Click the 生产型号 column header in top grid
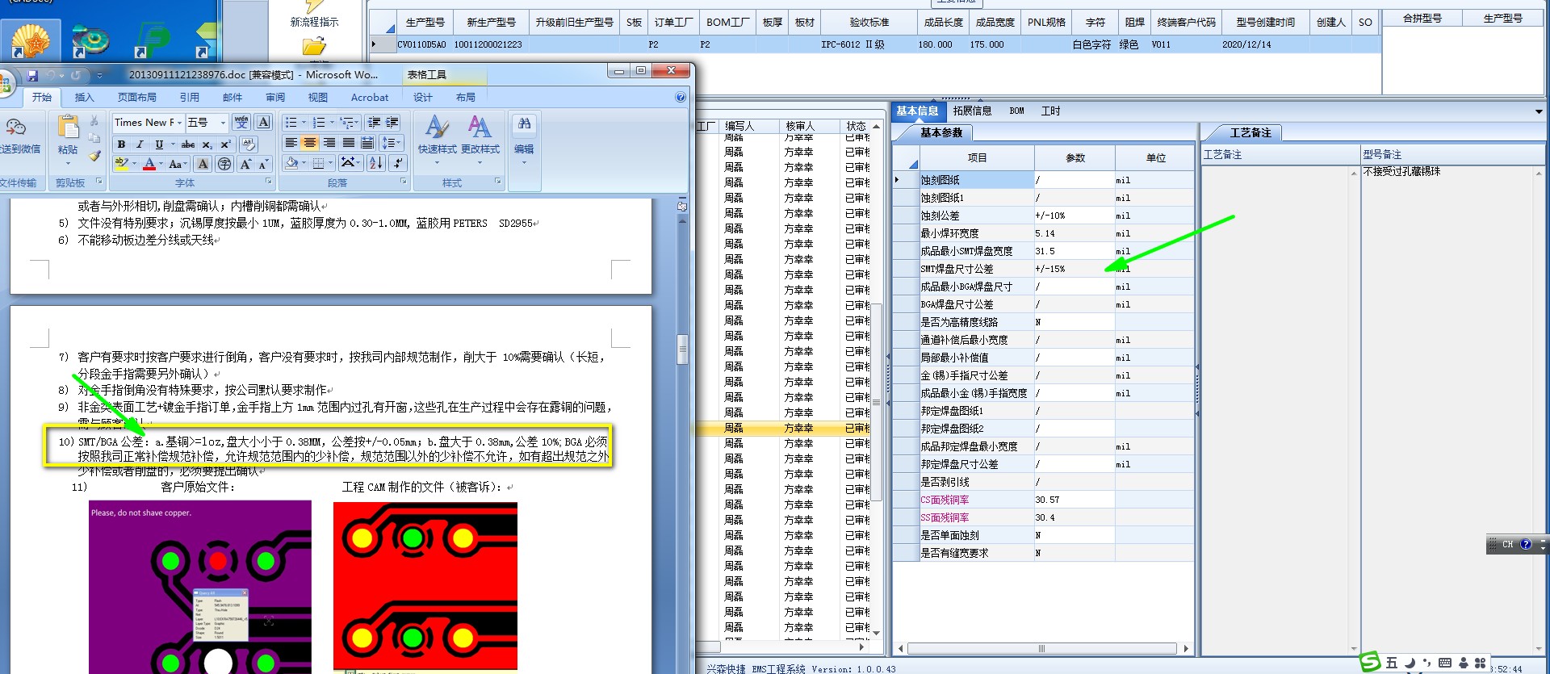The height and width of the screenshot is (674, 1550). point(425,23)
